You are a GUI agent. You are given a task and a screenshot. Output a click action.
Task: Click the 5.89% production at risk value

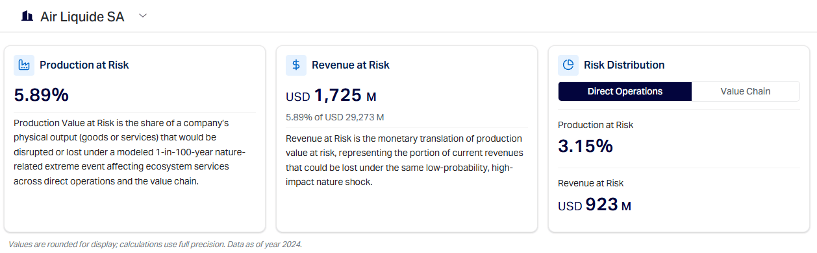point(42,95)
